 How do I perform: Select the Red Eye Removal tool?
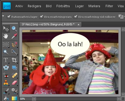tap(6, 75)
